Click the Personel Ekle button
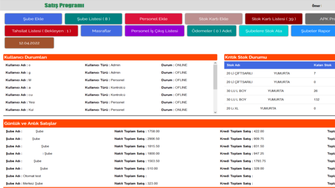The width and height of the screenshot is (335, 188). tap(154, 19)
